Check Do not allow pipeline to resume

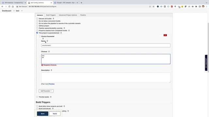[37, 23]
